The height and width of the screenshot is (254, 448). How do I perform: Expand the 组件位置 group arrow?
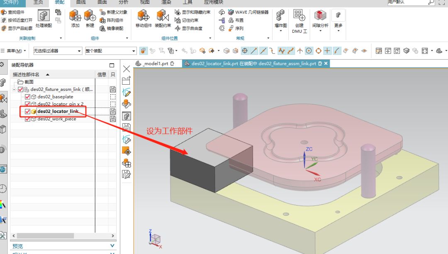click(x=210, y=38)
